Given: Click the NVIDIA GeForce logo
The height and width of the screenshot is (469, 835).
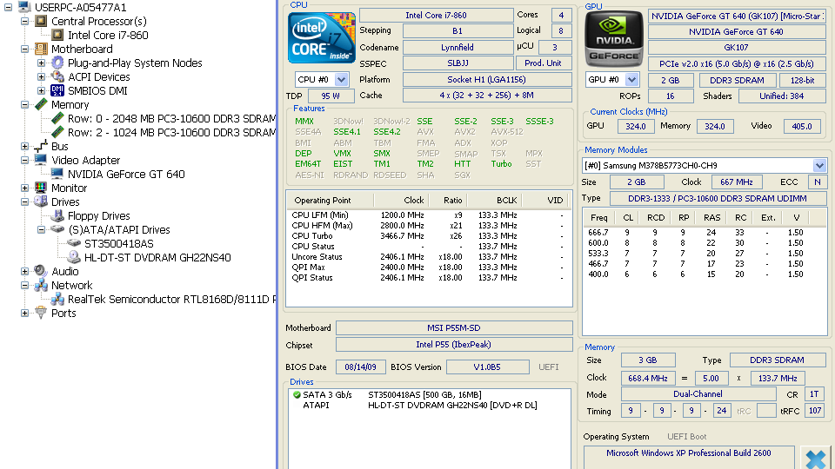Looking at the screenshot, I should click(614, 39).
